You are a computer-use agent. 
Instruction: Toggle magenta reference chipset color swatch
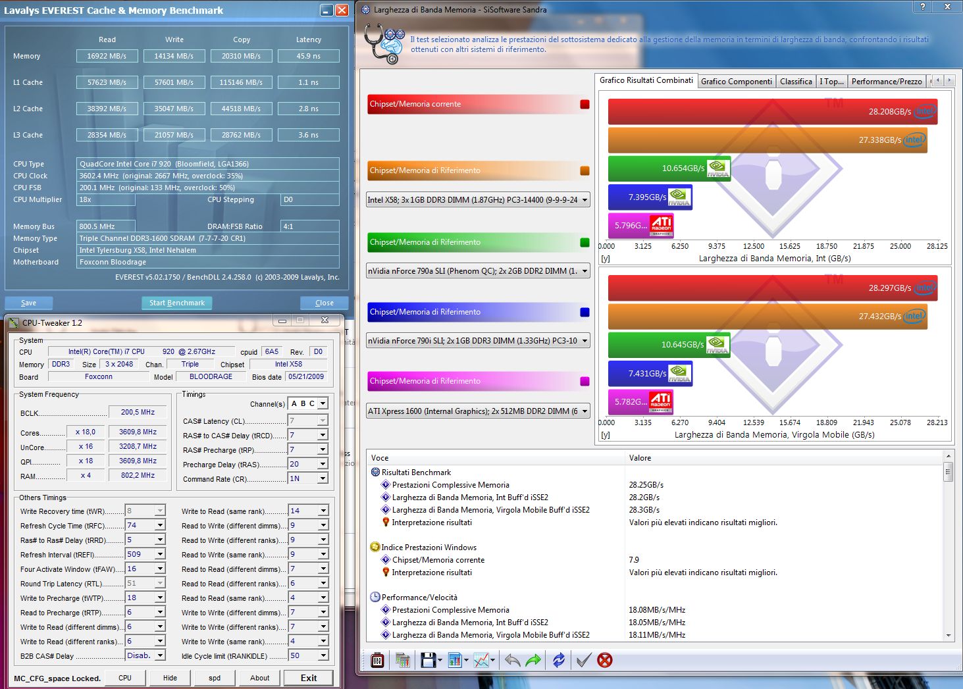pyautogui.click(x=585, y=381)
